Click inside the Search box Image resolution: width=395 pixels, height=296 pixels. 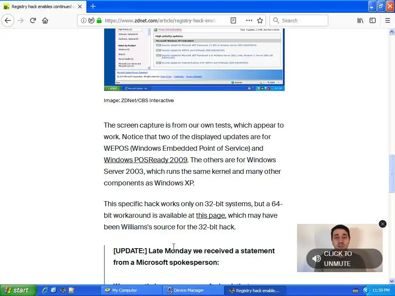[x=299, y=20]
